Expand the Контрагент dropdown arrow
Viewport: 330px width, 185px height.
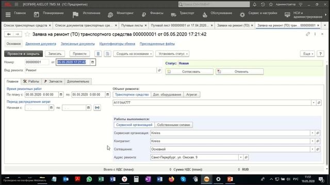pos(312,141)
